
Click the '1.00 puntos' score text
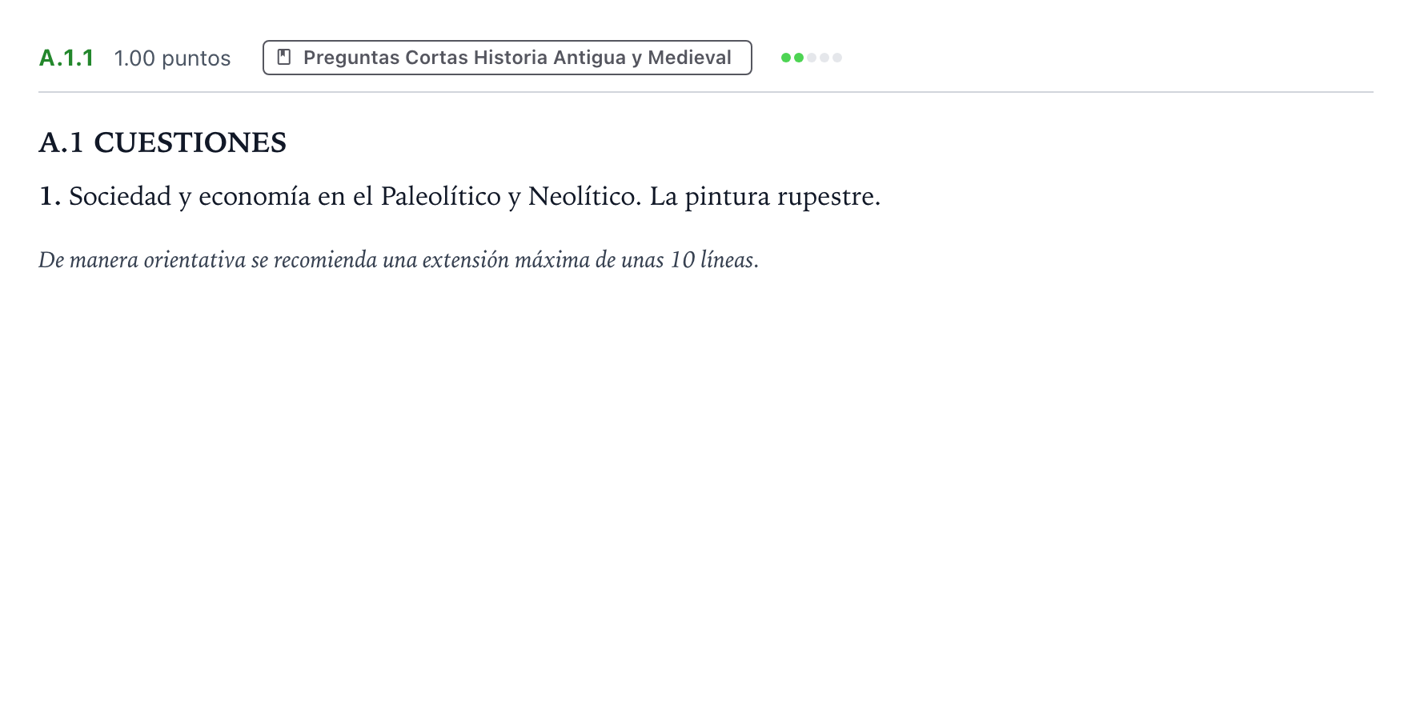pos(172,58)
